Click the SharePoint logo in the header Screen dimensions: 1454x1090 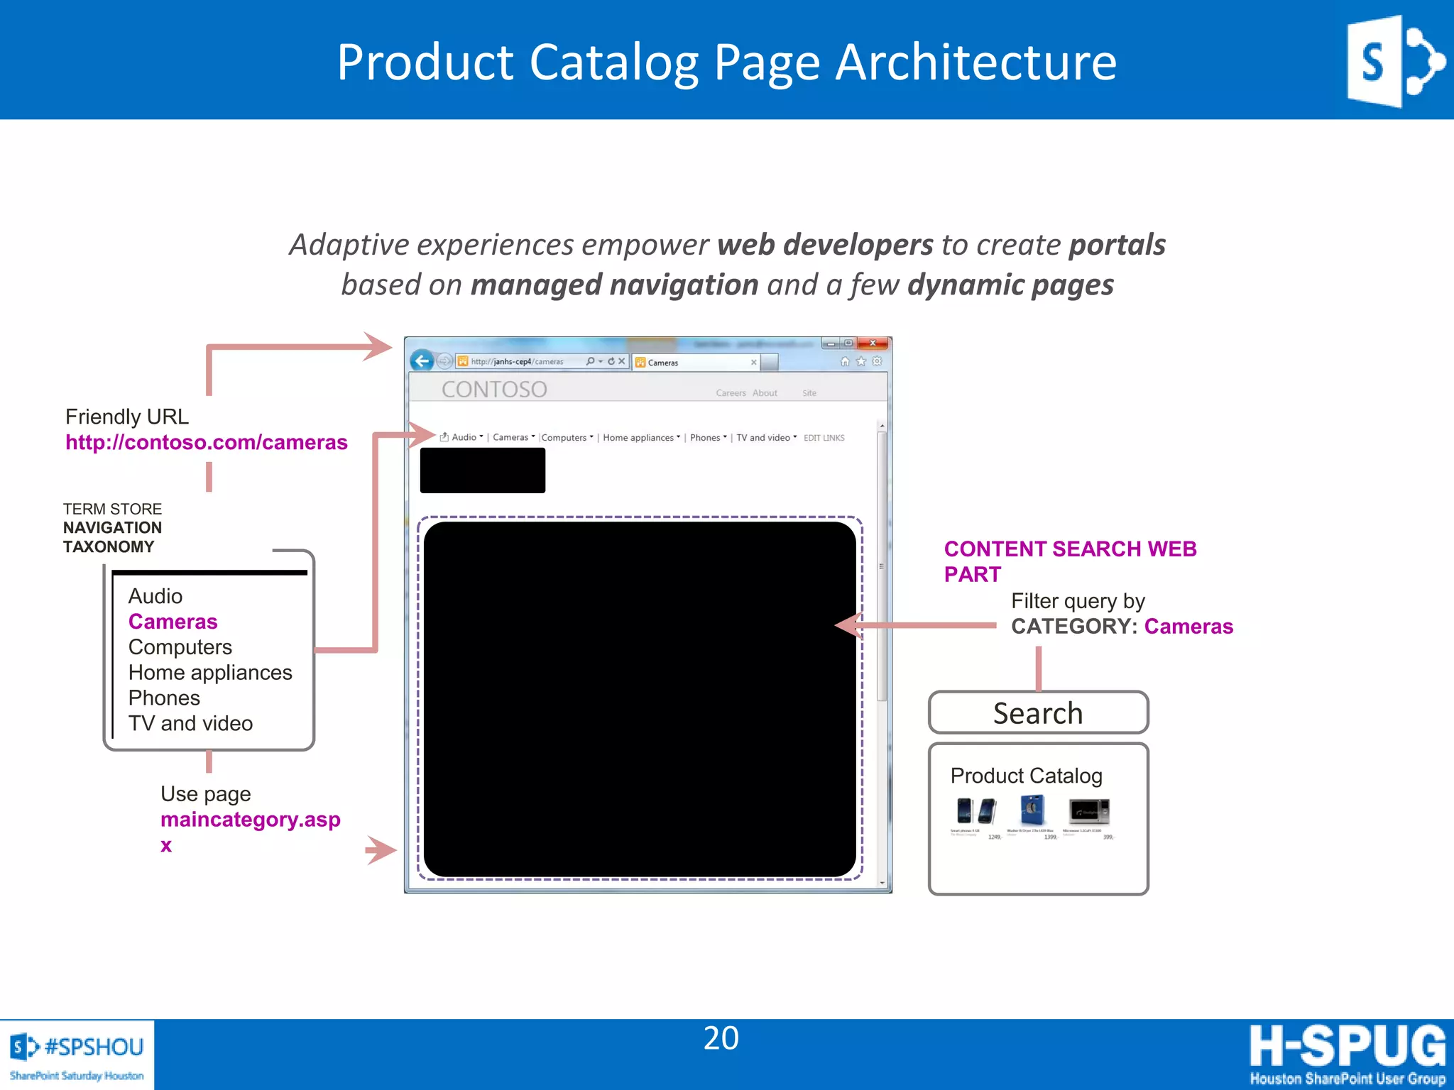click(1394, 61)
